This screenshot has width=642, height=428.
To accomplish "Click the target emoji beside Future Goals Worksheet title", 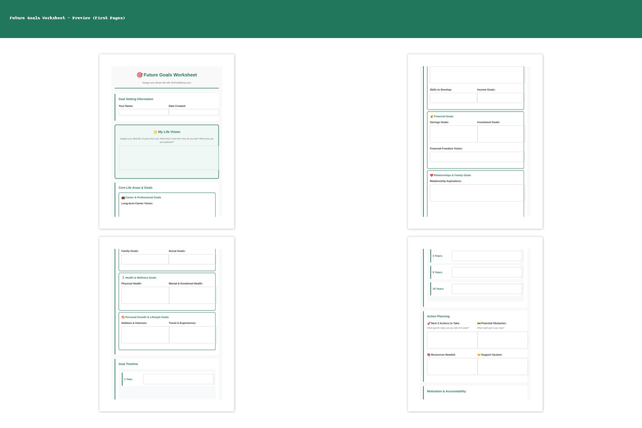I will pos(140,75).
